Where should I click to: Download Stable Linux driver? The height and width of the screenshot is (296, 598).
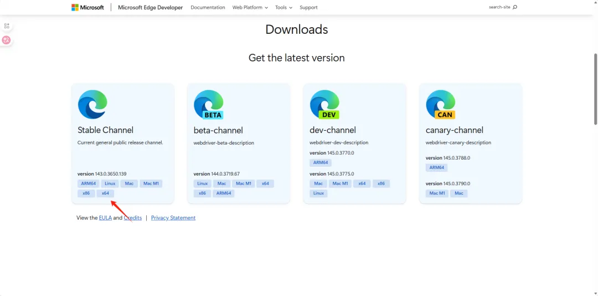point(110,183)
